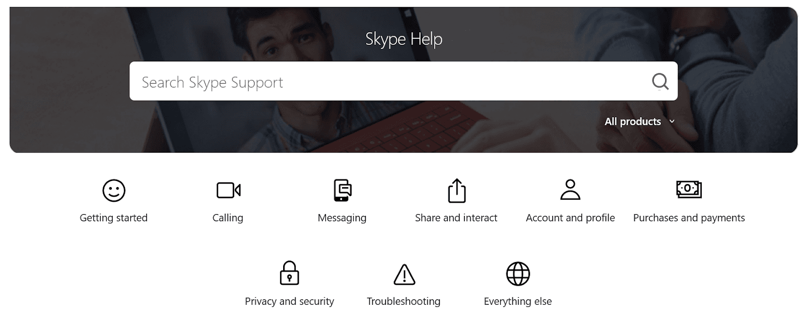Click the Share and interact upload icon
Viewport: 806px width, 329px height.
[456, 191]
